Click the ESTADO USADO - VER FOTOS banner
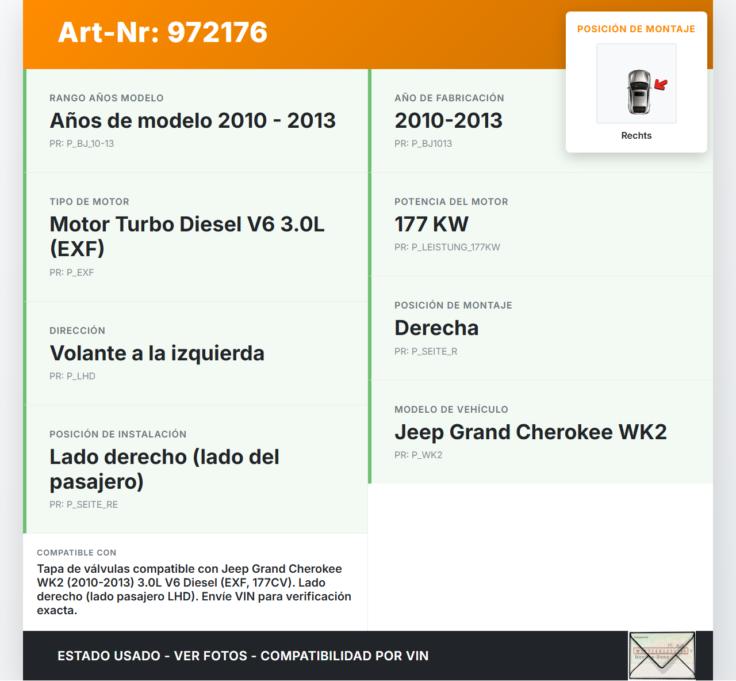 click(243, 656)
